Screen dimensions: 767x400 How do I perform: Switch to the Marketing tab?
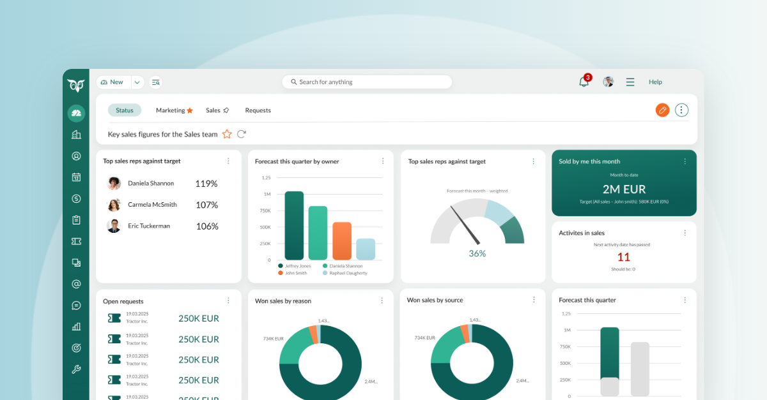(x=169, y=110)
